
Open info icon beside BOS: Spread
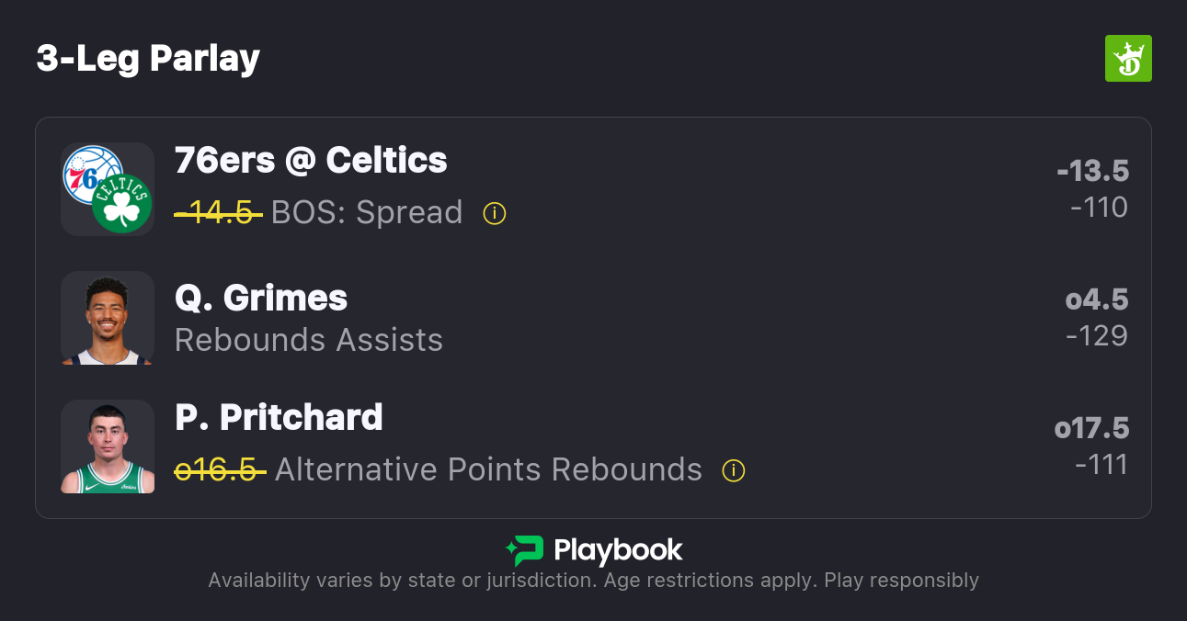(495, 214)
